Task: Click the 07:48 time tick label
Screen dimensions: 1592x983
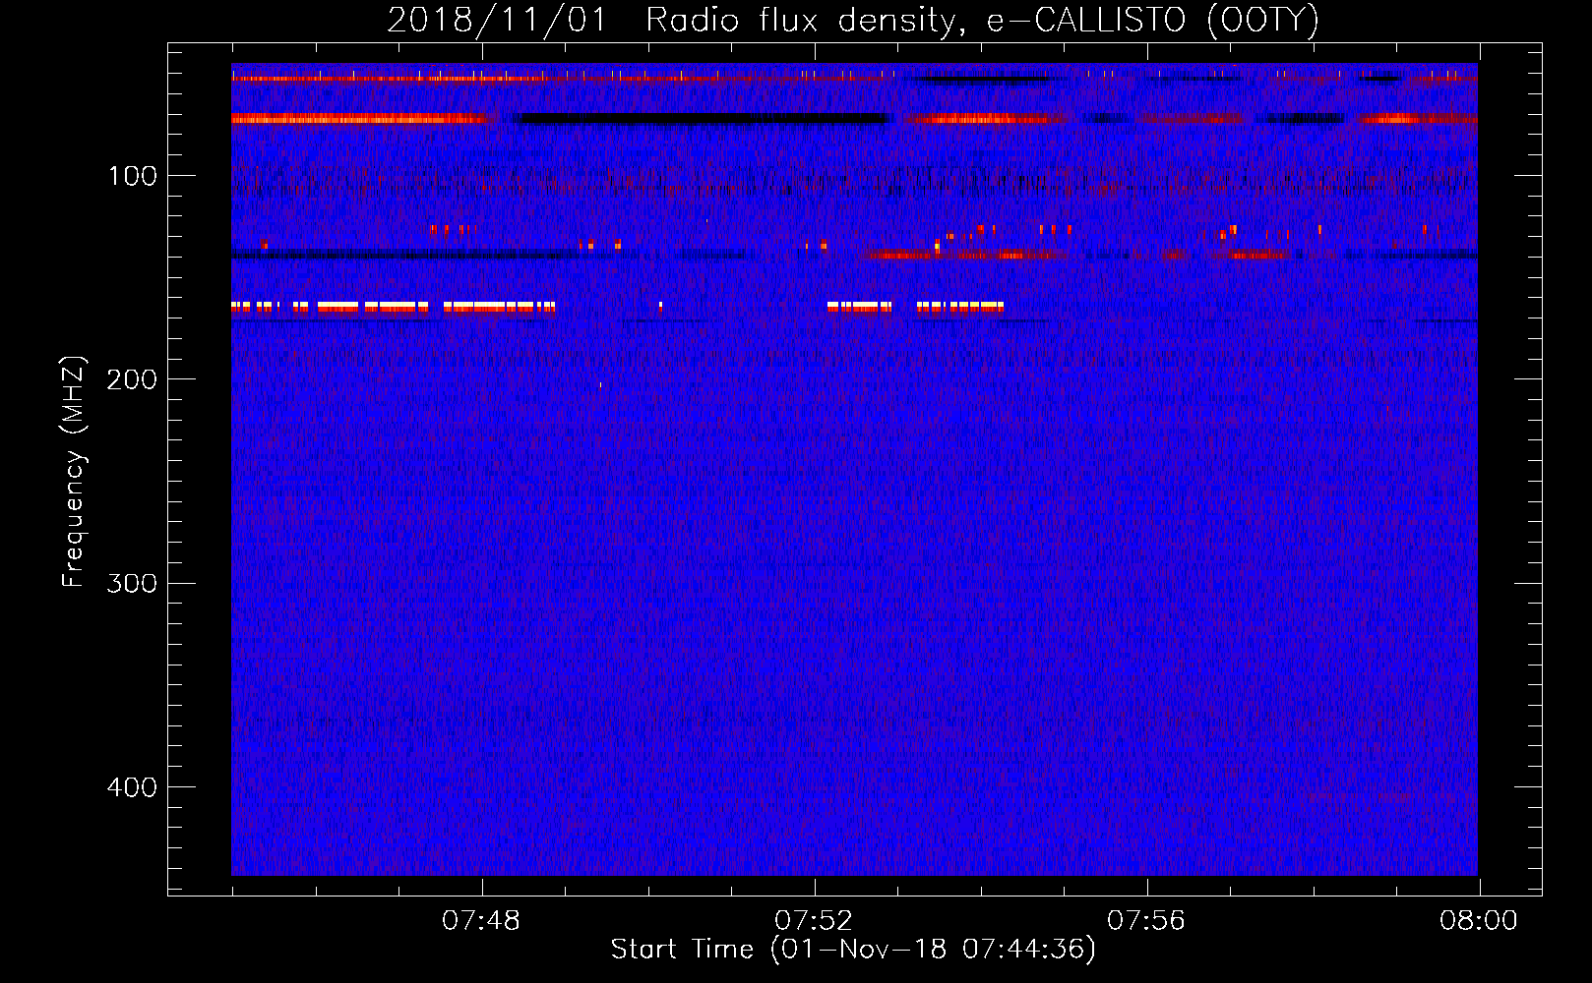Action: (x=481, y=921)
